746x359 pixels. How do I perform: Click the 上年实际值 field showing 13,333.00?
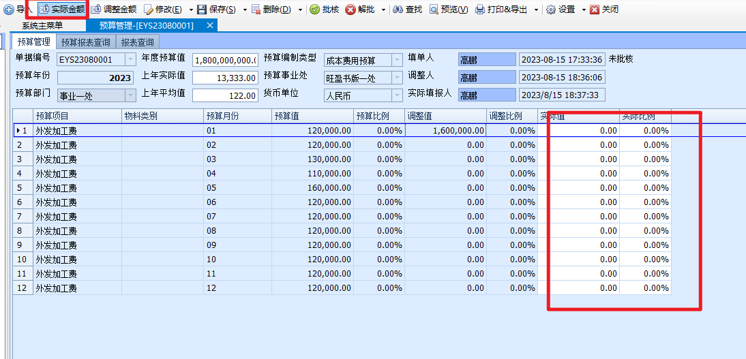click(x=226, y=78)
